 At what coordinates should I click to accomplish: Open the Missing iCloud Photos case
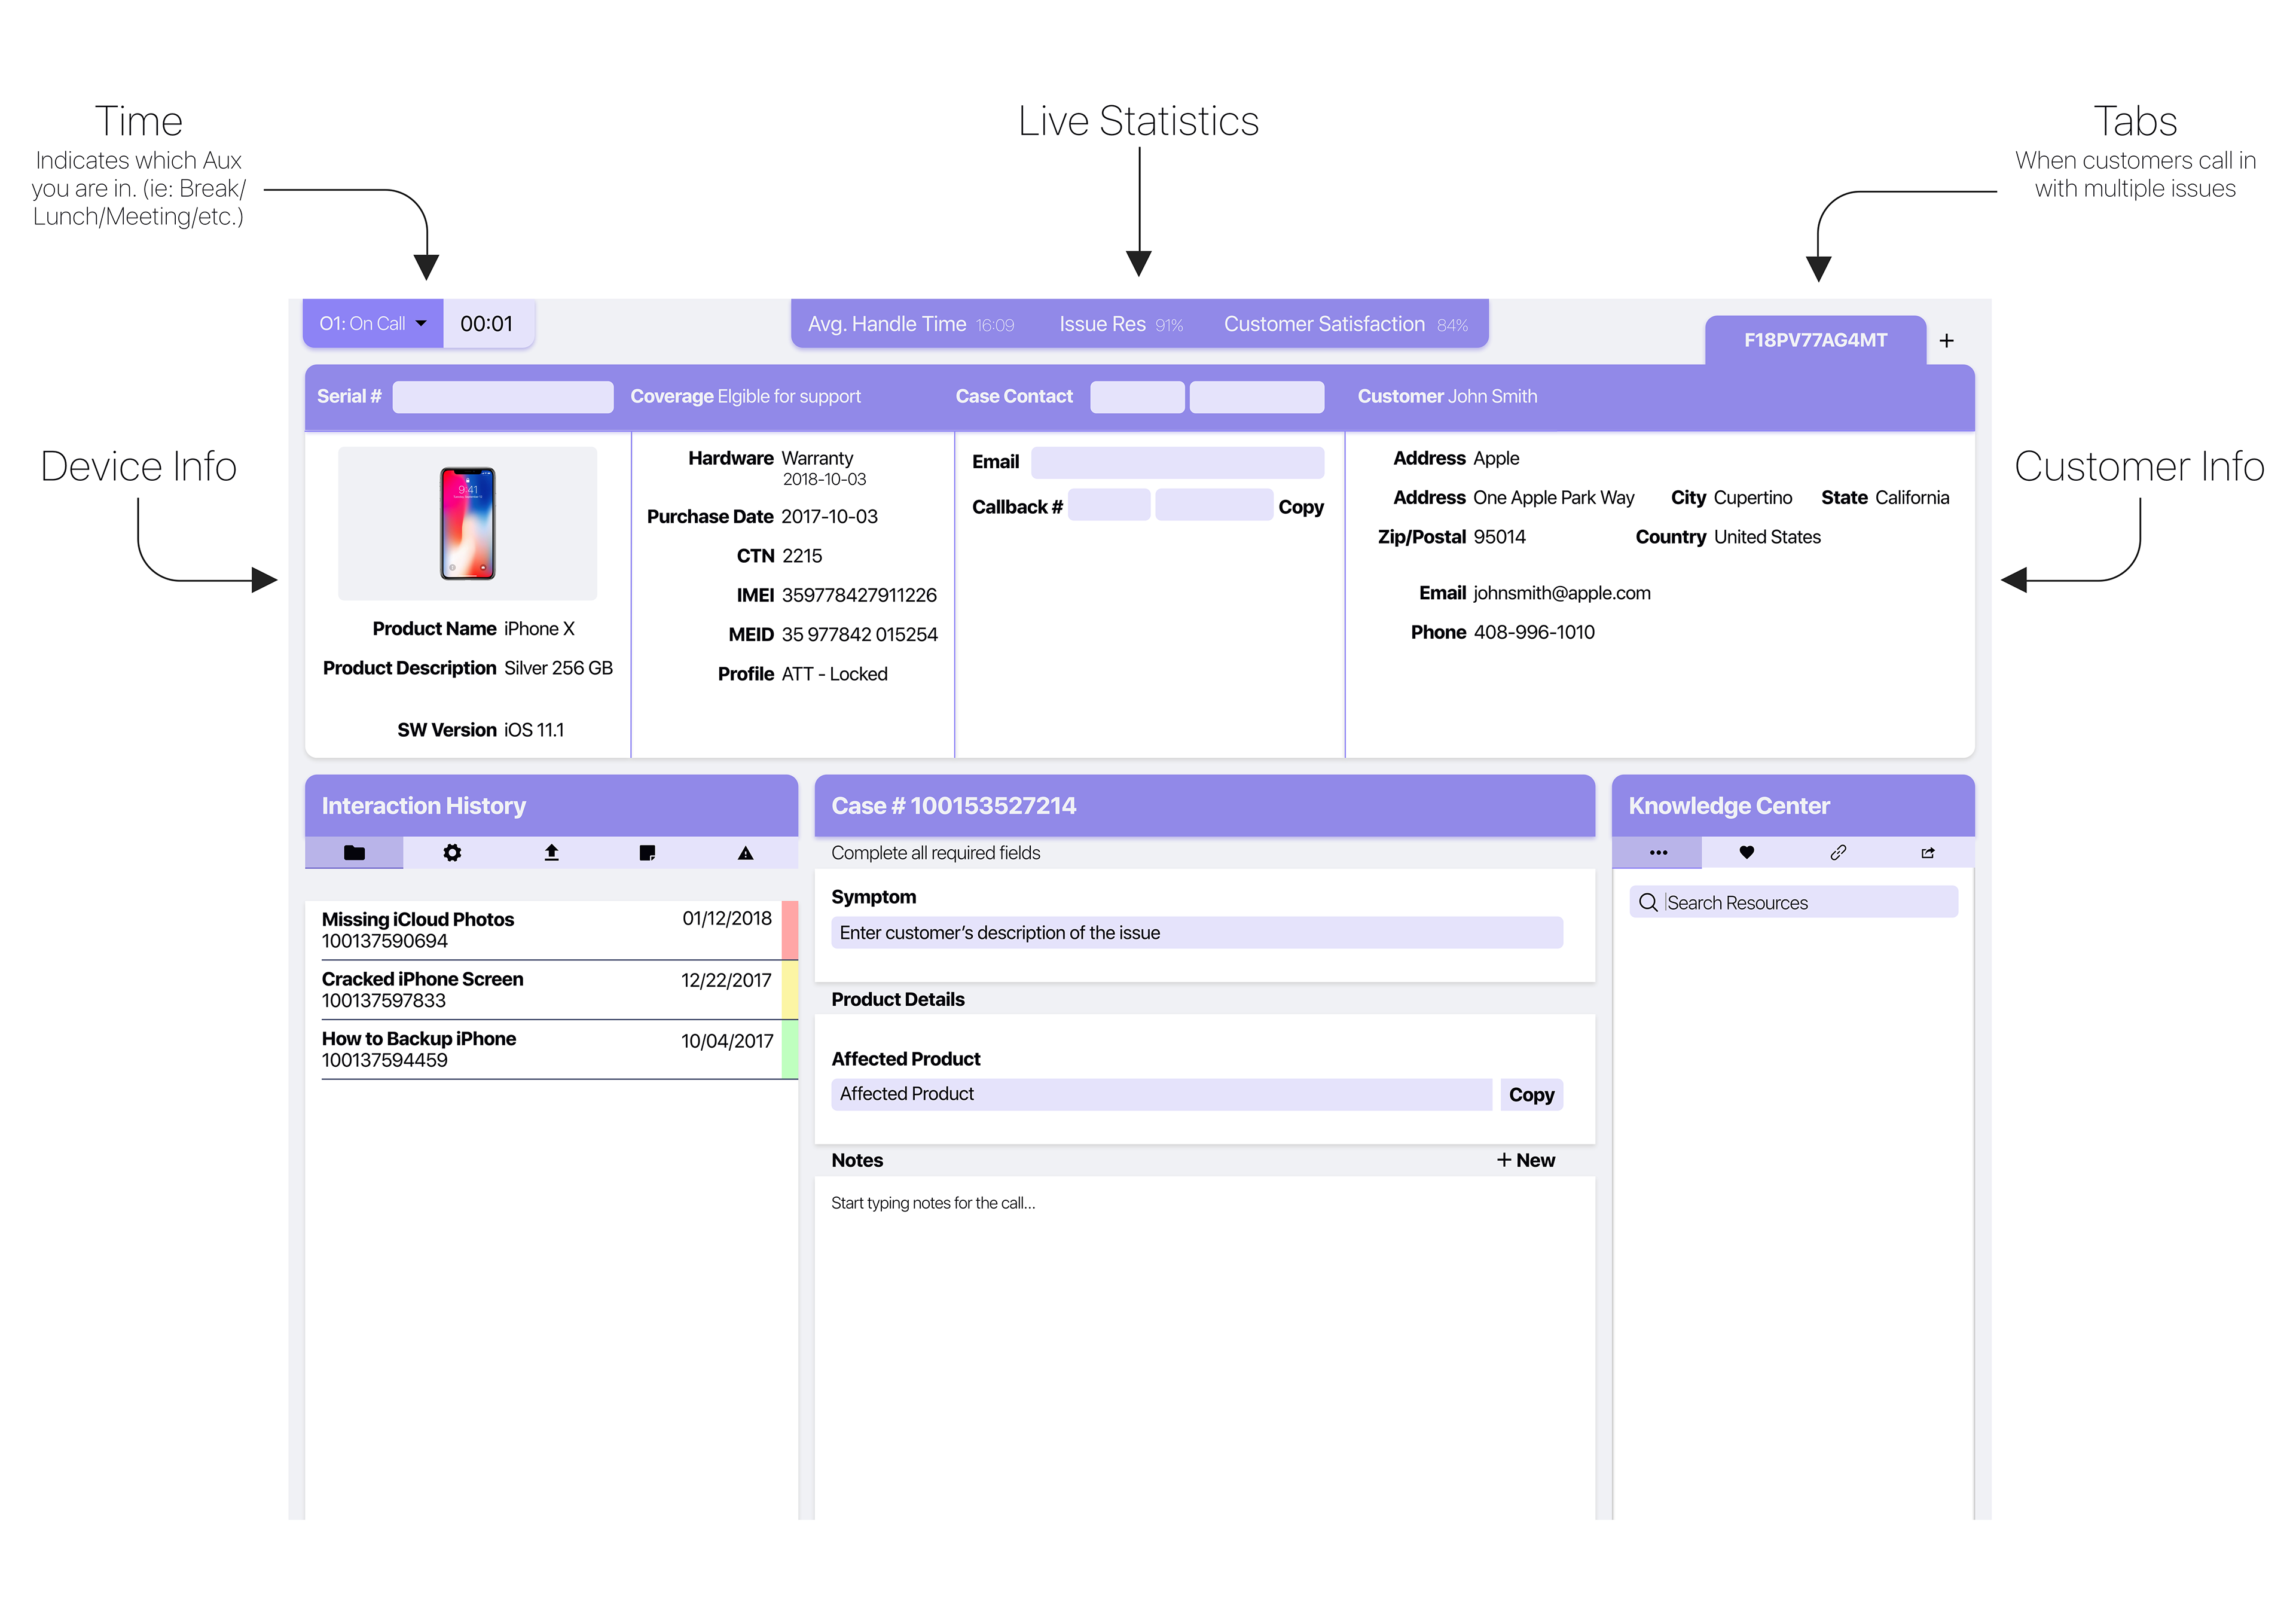(x=418, y=920)
